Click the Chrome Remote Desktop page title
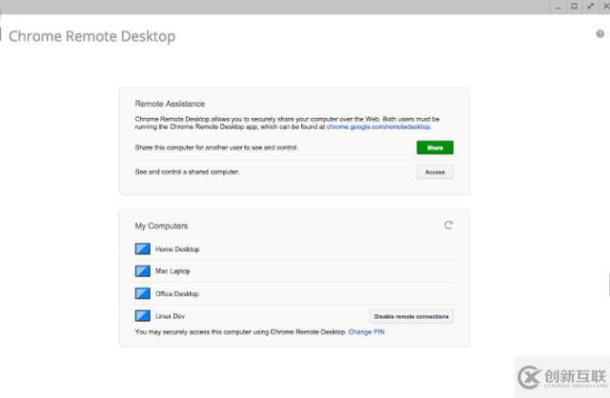The width and height of the screenshot is (610, 398). pyautogui.click(x=92, y=36)
